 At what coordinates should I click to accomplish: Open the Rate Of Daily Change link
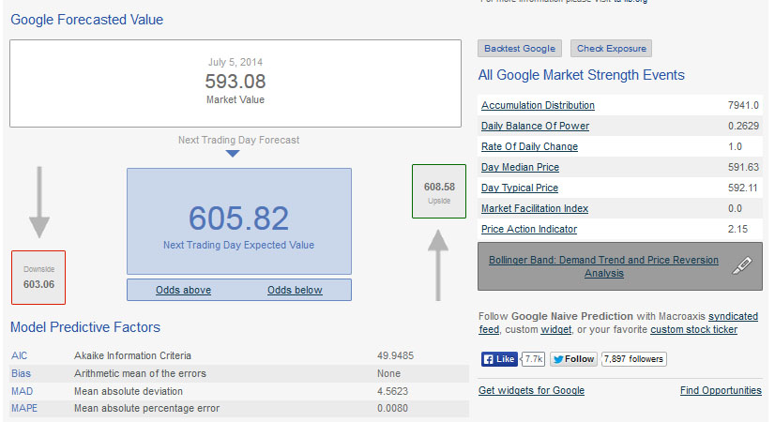529,146
